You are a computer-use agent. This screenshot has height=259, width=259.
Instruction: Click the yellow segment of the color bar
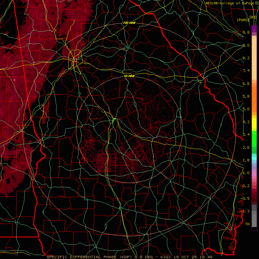point(254,123)
